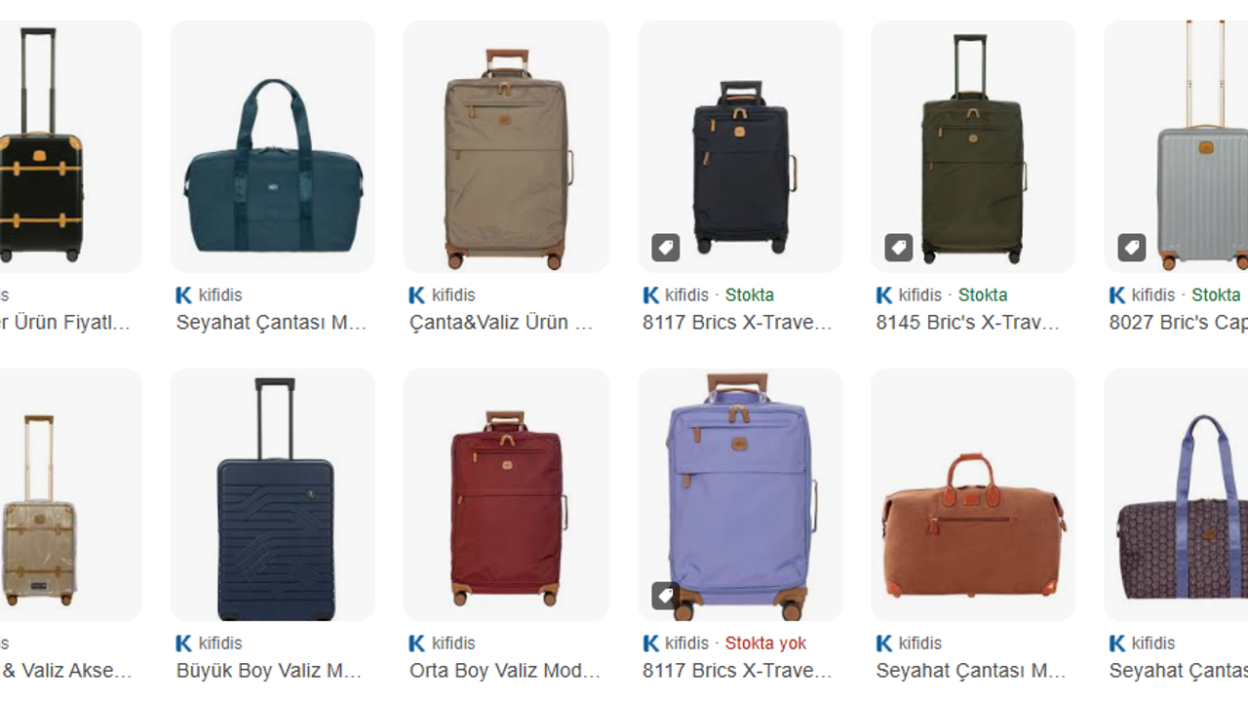
Task: Click kifidis logo under beige suitcase
Action: 417,294
